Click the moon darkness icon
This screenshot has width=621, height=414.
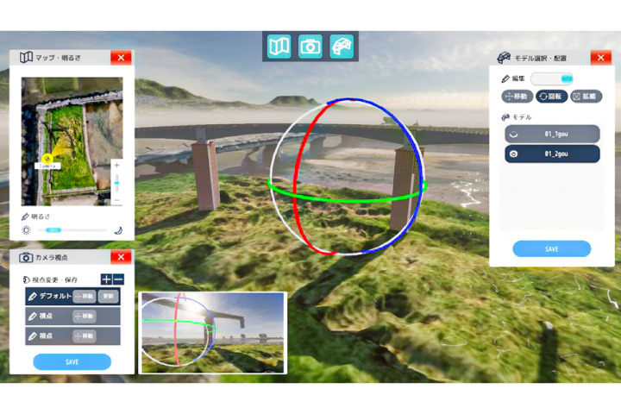(118, 230)
